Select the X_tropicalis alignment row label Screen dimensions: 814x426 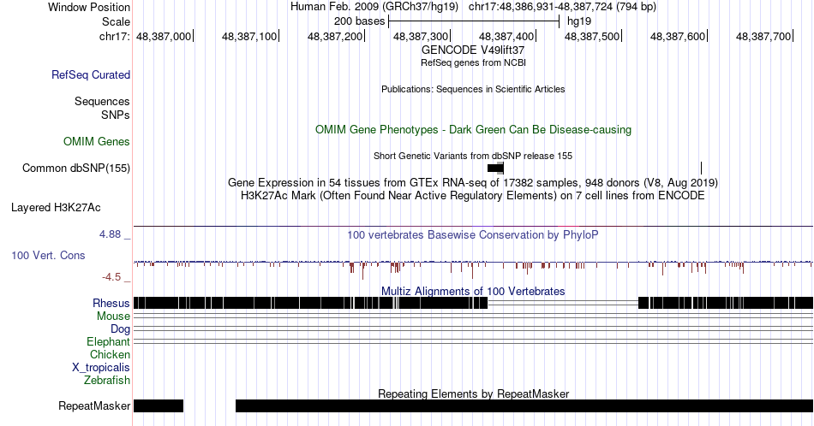coord(101,368)
